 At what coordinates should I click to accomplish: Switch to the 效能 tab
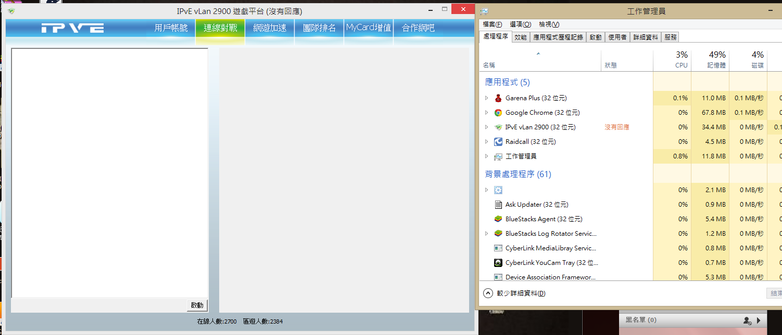point(520,37)
